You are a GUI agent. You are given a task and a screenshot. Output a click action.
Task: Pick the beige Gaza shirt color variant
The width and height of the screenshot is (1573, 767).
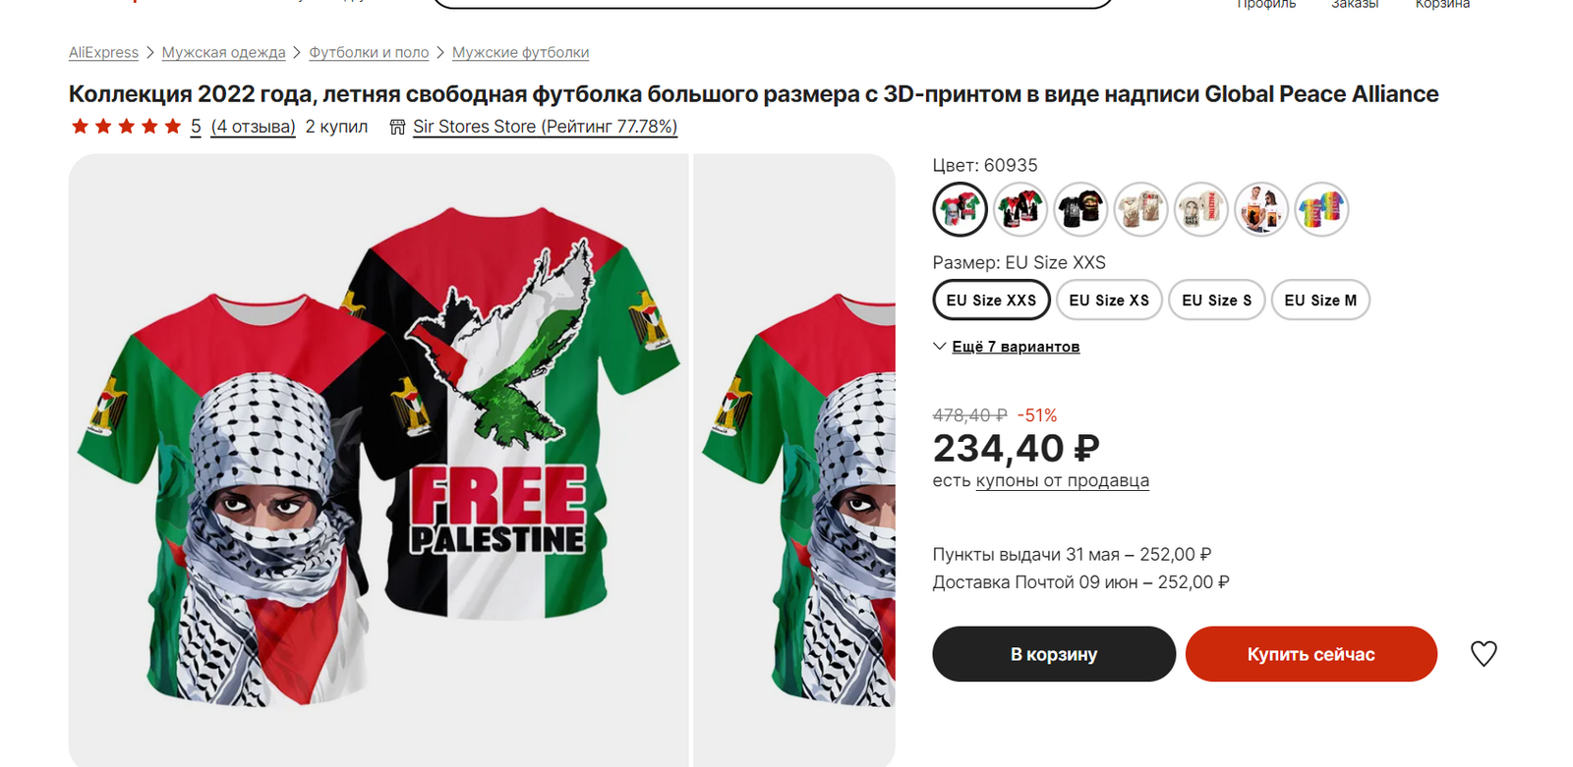point(1140,209)
